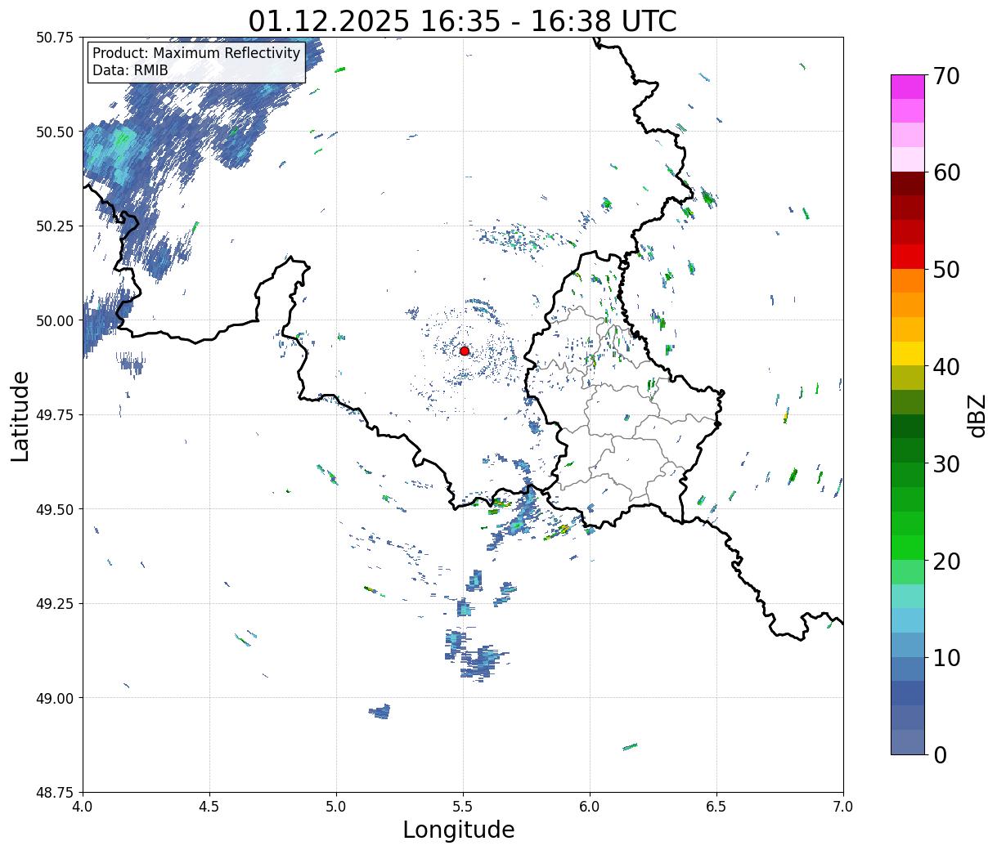Click the colorbar tick label 0

coord(939,755)
